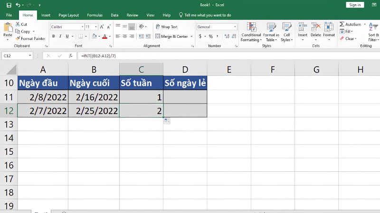Switch to the Formulas tab
Viewport: 380px width, 213px height.
[x=95, y=15]
